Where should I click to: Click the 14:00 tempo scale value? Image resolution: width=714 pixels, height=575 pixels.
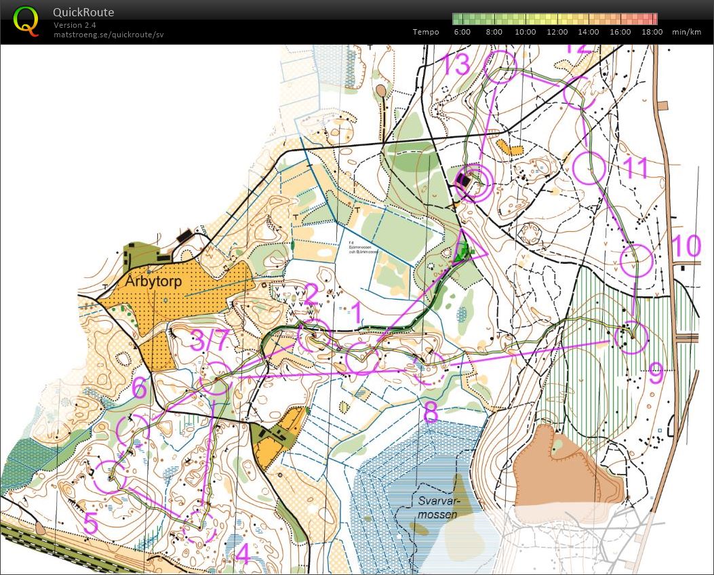[x=589, y=32]
